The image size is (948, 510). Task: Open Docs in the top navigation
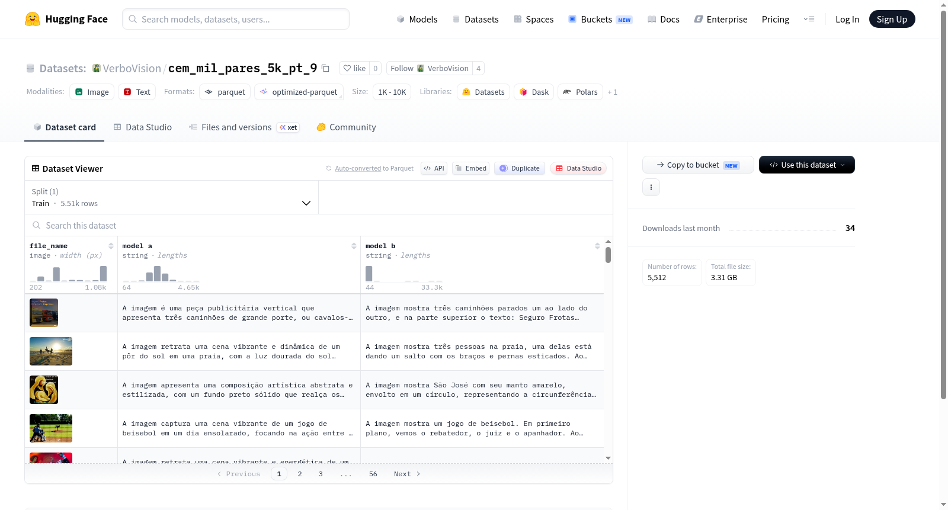pyautogui.click(x=664, y=19)
